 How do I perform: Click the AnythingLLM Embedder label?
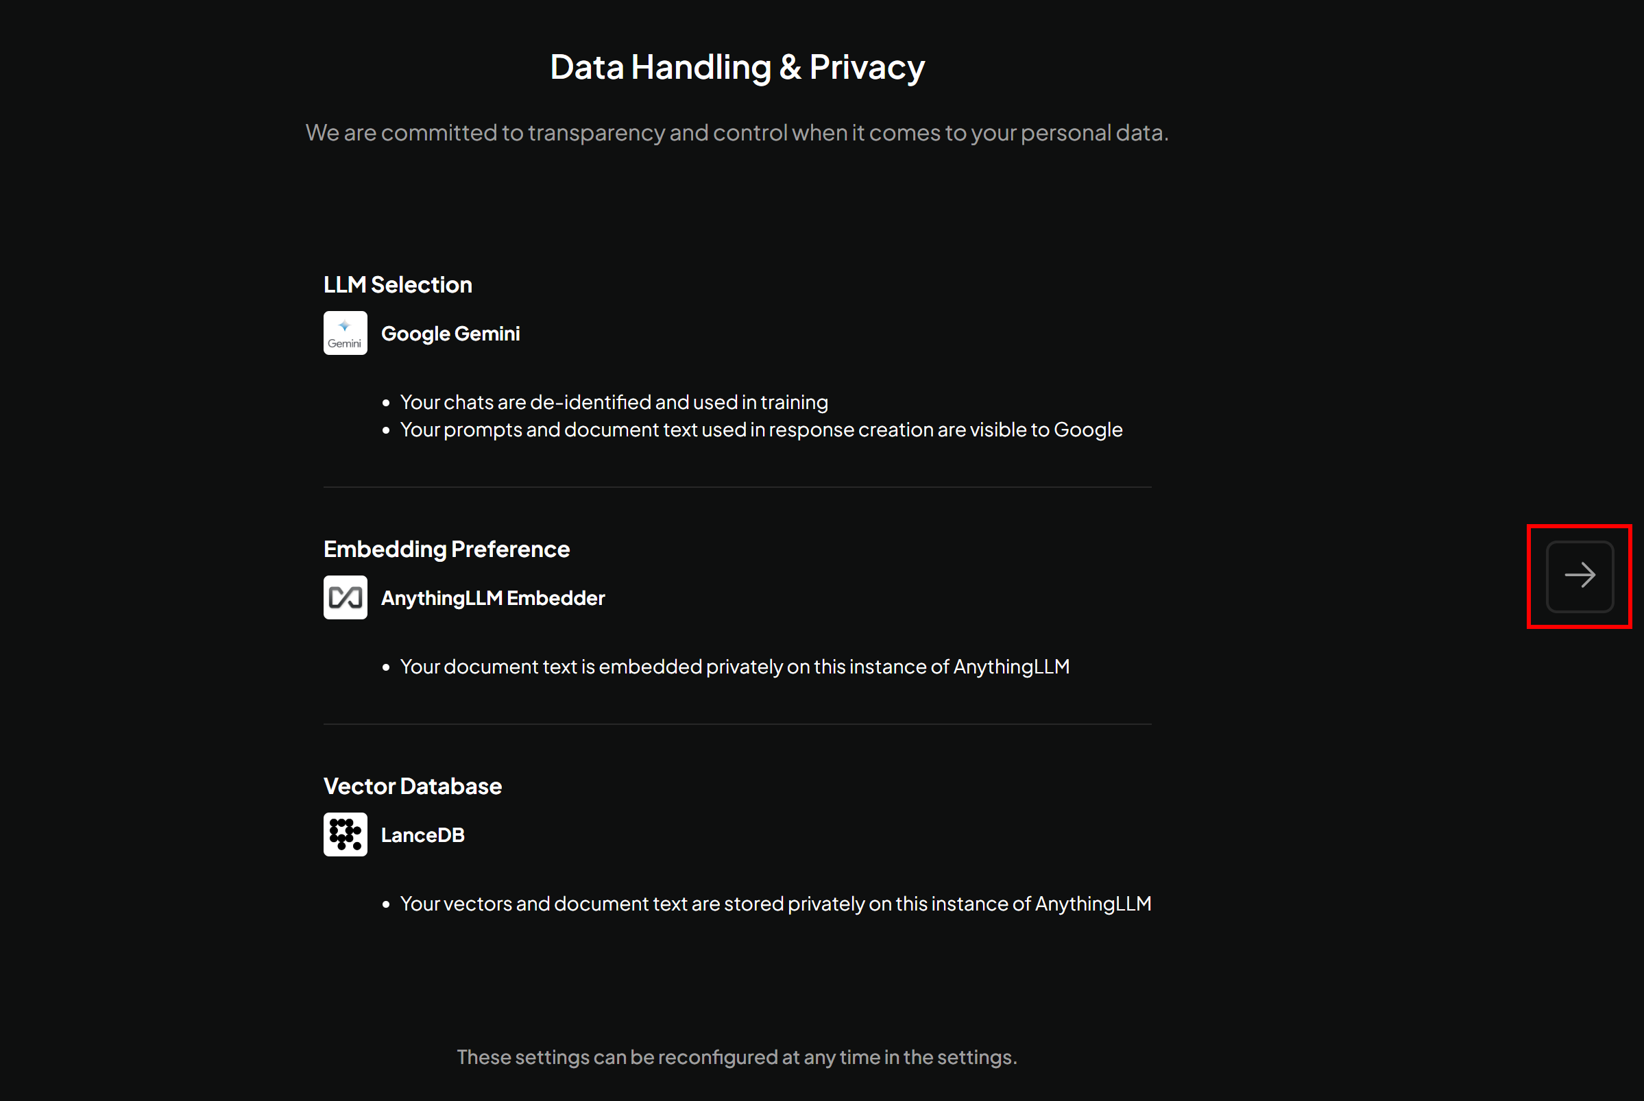[x=492, y=597]
